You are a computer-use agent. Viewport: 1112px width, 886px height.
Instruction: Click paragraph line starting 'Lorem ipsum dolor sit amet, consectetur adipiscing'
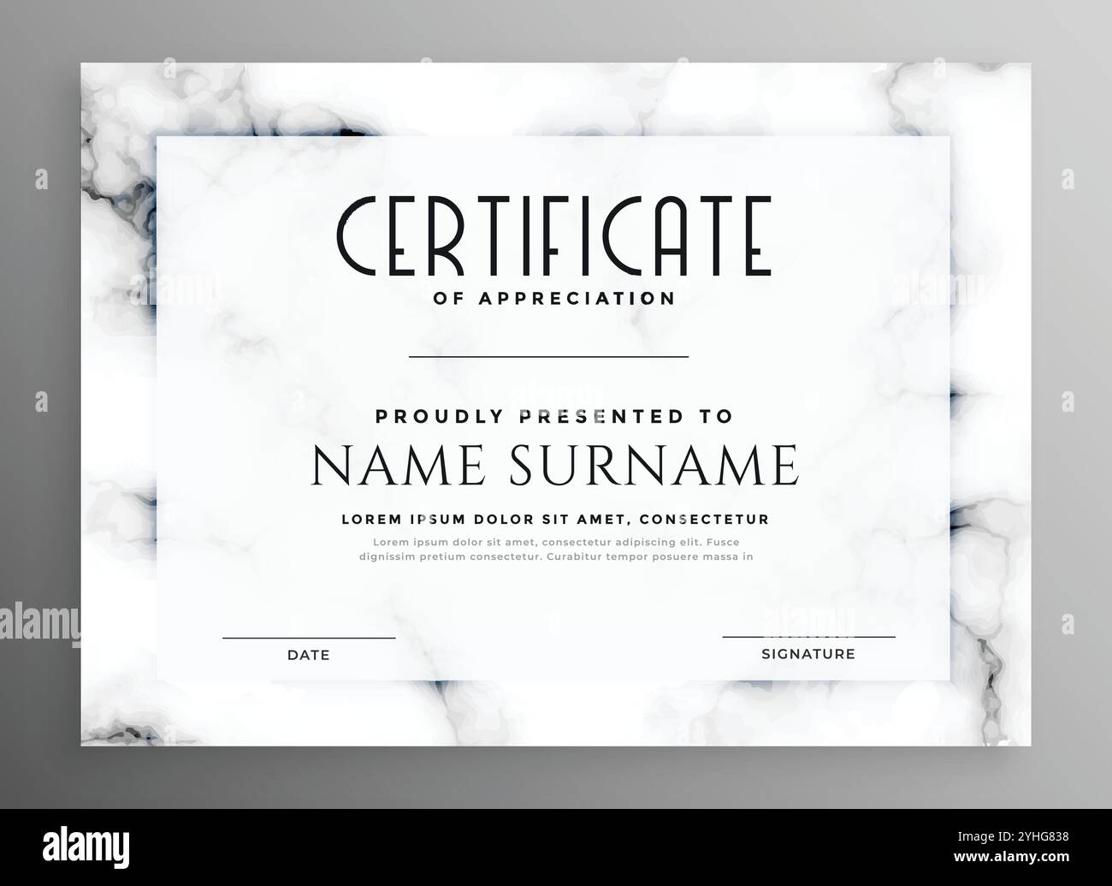556,542
